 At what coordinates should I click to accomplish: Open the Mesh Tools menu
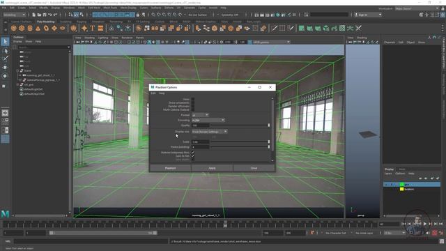[110, 8]
